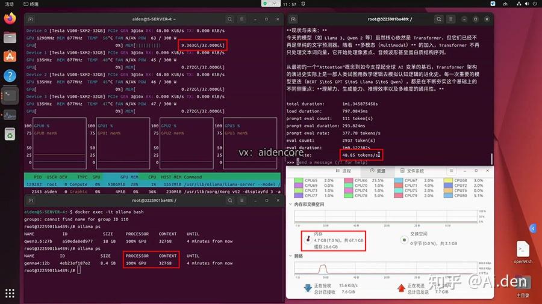Image resolution: width=542 pixels, height=304 pixels.
Task: Click the 正在发送 red arrow color picker
Action: pyautogui.click(x=401, y=288)
